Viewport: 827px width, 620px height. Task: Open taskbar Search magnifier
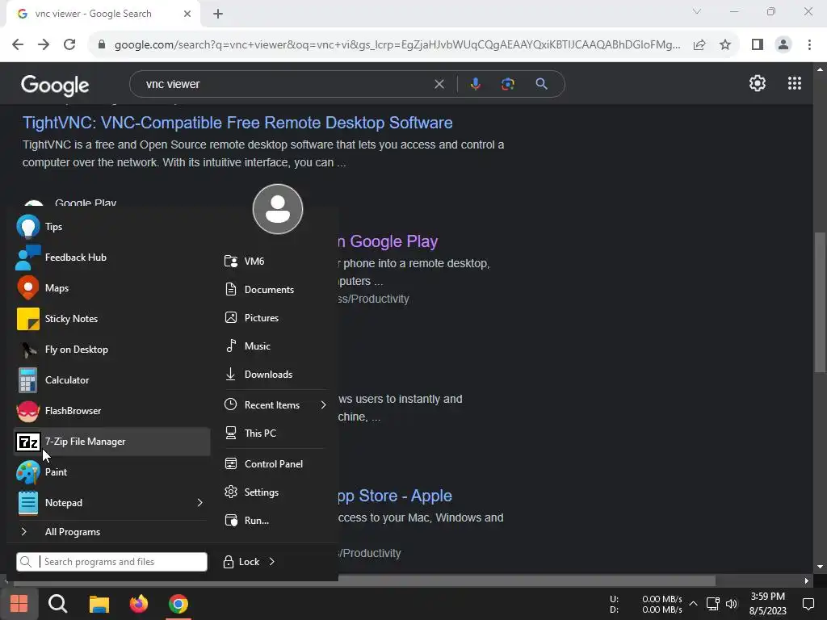pos(58,604)
